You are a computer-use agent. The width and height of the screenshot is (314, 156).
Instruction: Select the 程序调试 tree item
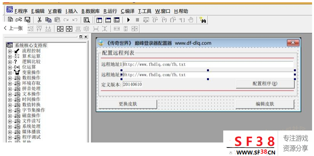click(31, 137)
